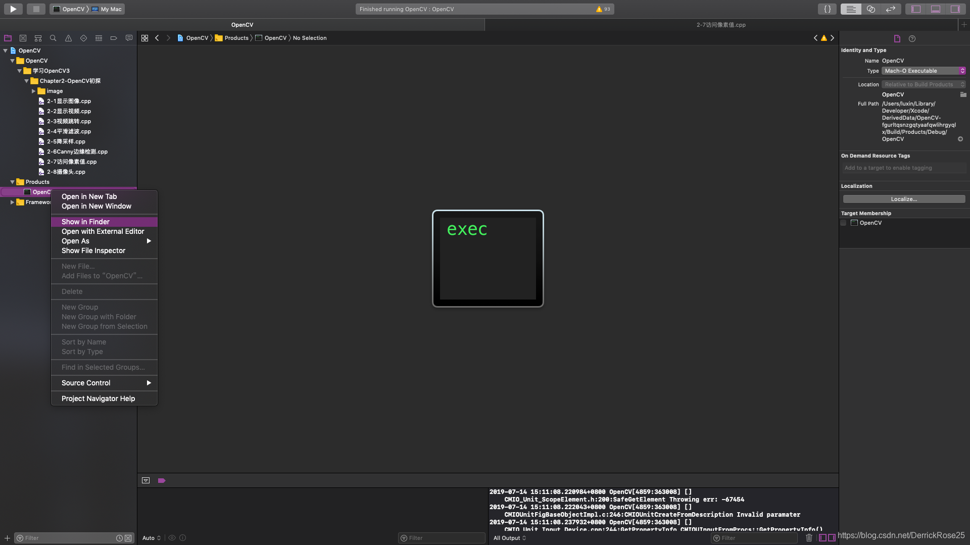Go back in editor history
This screenshot has height=545, width=970.
(157, 38)
